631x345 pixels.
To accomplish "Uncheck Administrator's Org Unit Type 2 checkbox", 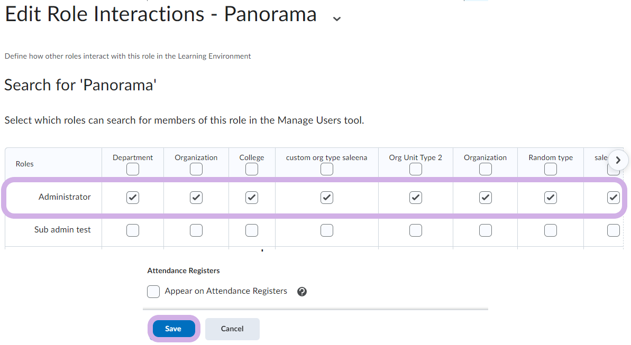I will click(416, 198).
